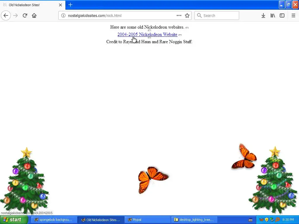Open the downloads panel
The height and width of the screenshot is (224, 299).
point(263,15)
